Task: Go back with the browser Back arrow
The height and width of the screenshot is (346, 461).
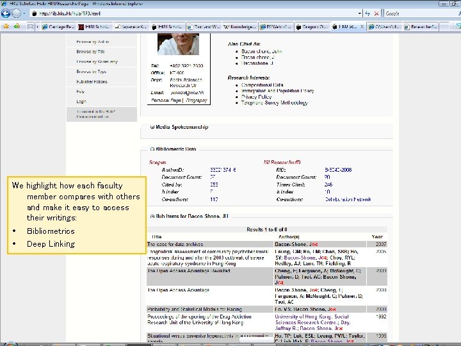Action: click(x=6, y=13)
